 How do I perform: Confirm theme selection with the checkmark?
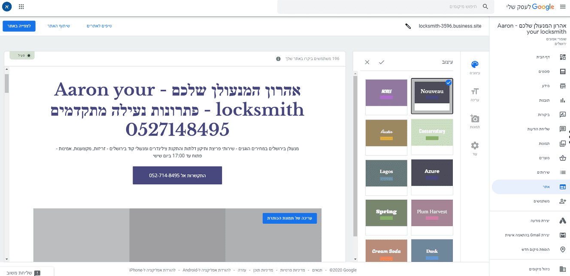[x=382, y=62]
